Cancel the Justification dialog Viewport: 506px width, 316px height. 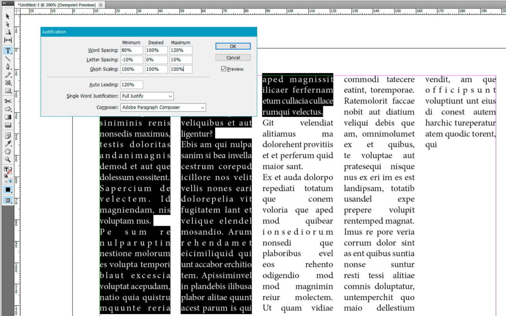point(233,58)
